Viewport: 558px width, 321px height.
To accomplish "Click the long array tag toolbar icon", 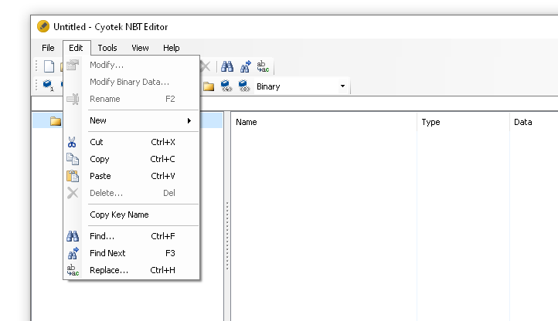I will (244, 86).
